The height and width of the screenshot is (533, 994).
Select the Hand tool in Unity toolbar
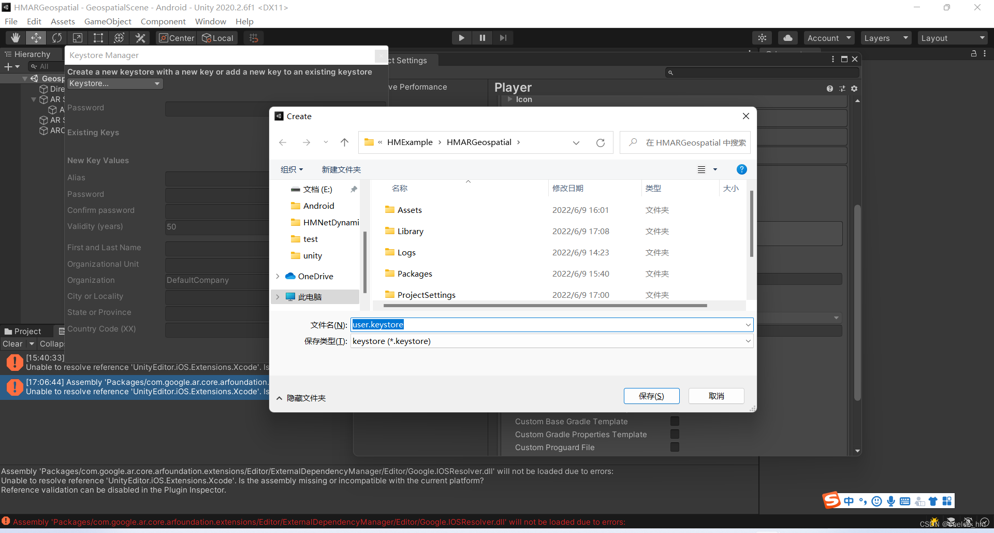click(16, 38)
